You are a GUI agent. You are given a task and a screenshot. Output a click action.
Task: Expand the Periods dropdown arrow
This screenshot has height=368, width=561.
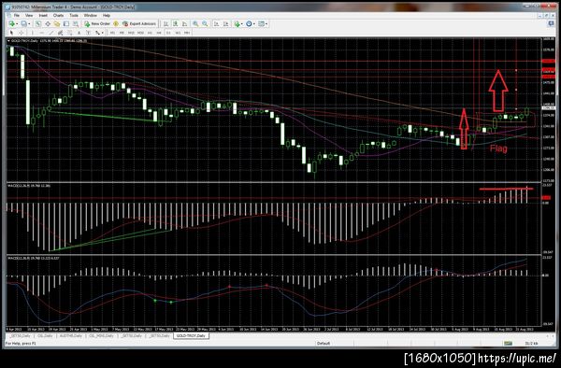254,23
